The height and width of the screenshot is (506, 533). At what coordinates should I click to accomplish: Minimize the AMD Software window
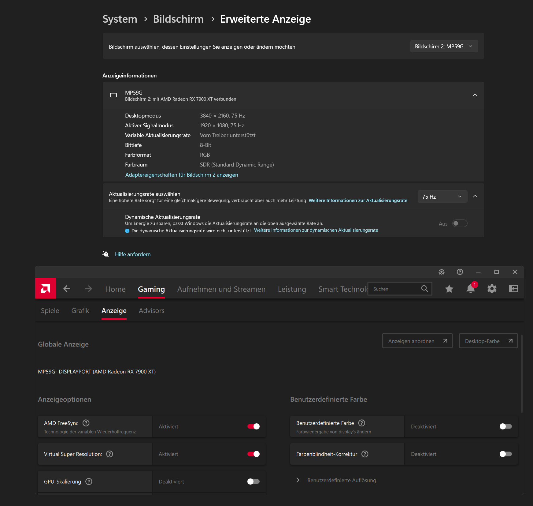pyautogui.click(x=478, y=272)
